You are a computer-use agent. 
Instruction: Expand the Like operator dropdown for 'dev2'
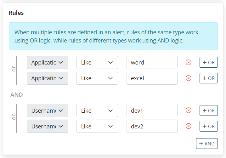click(x=97, y=126)
